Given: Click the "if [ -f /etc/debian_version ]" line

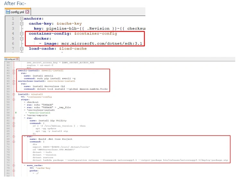Looking at the screenshot, I should click(x=59, y=126).
